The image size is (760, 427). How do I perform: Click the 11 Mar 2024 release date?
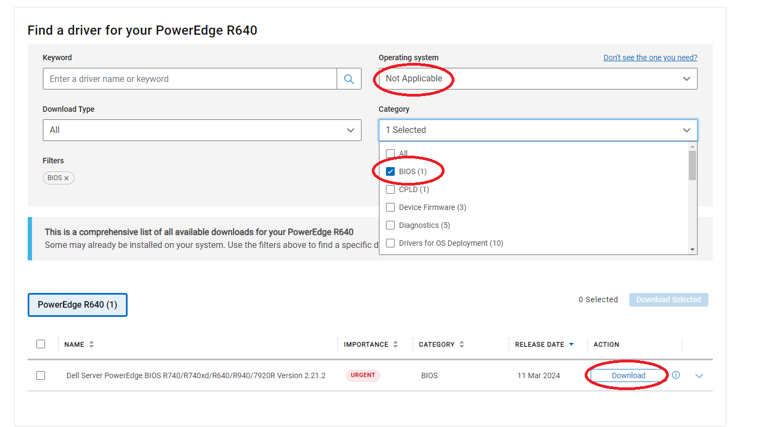pyautogui.click(x=539, y=375)
